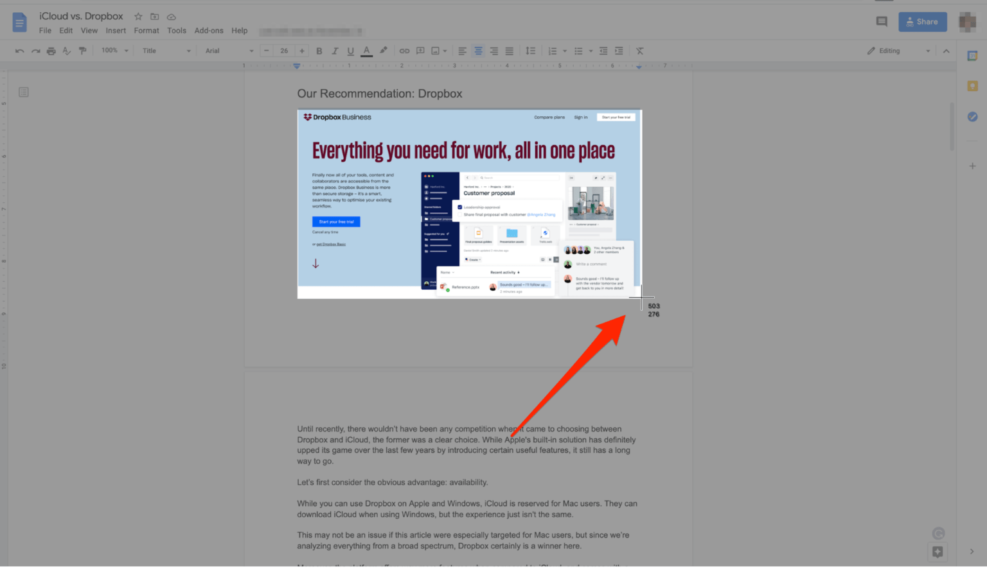Select the paint format tool
Viewport: 987px width, 581px height.
click(82, 51)
